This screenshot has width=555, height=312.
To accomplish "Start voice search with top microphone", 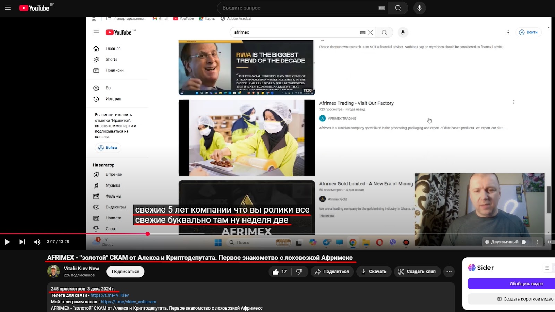I will 419,8.
